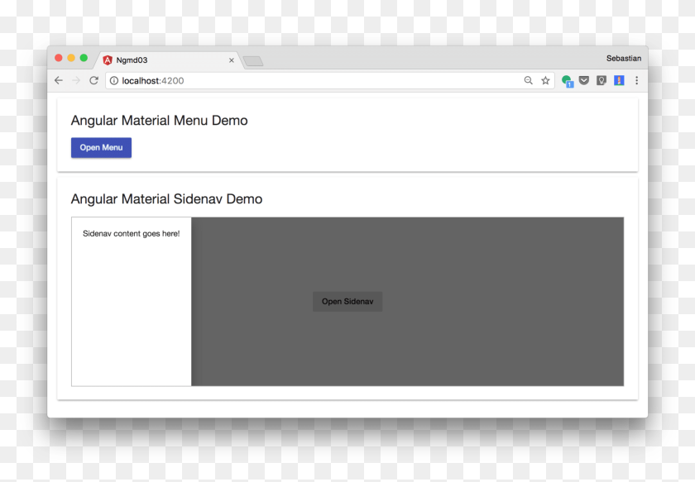Viewport: 695px width, 482px height.
Task: Open a new browser tab
Action: [x=252, y=60]
